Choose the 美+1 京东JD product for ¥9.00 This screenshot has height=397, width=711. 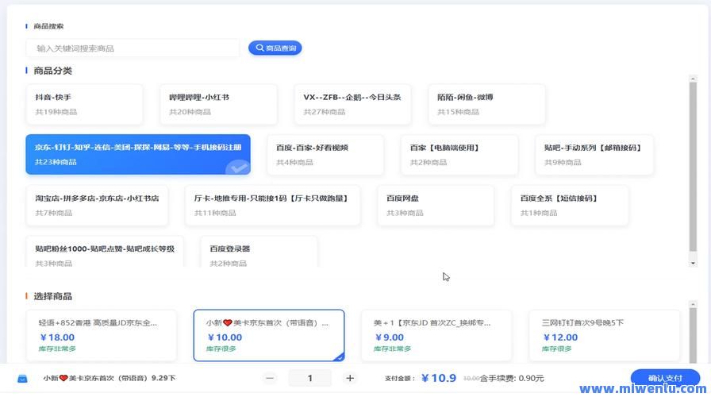(x=436, y=335)
